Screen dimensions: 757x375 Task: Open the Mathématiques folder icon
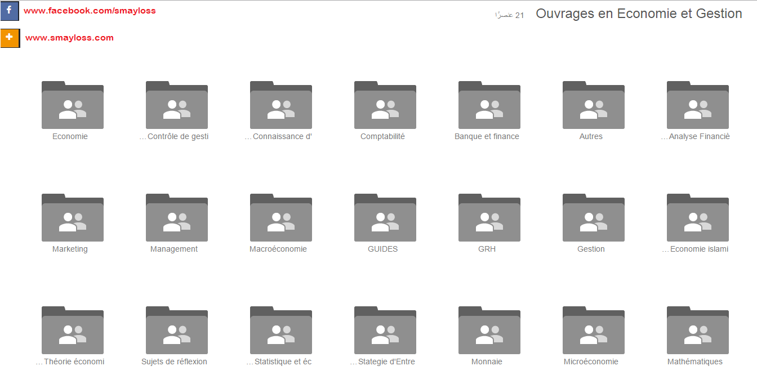pos(698,330)
